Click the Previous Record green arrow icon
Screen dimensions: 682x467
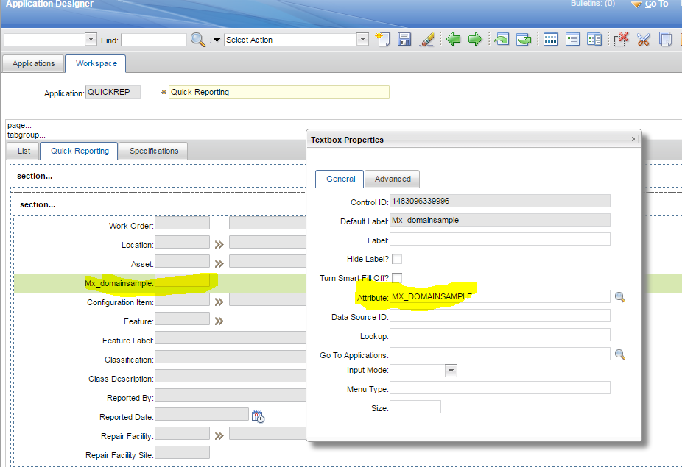tap(454, 39)
